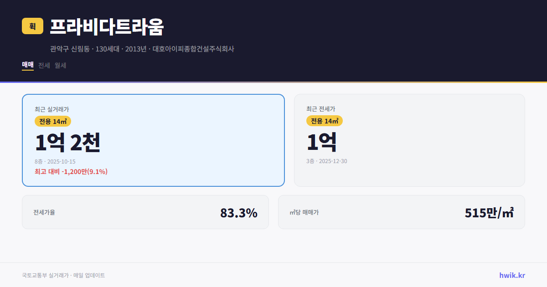Click the 3층 · 2025-12-30 date label
Image resolution: width=547 pixels, height=287 pixels.
[x=326, y=161]
